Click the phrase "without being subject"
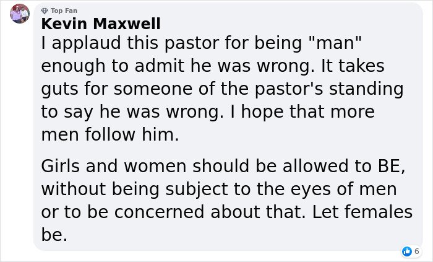This screenshot has height=262, width=433. pyautogui.click(x=134, y=190)
